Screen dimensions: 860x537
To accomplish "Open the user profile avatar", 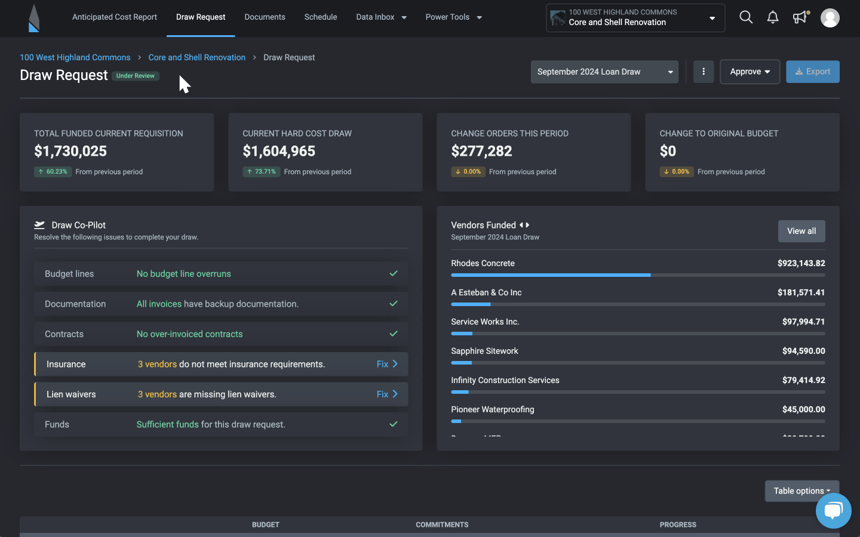I will pos(830,18).
